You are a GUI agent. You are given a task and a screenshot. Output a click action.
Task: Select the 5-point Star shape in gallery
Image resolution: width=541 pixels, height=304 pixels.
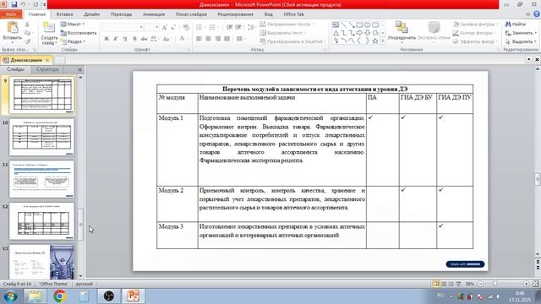click(375, 41)
